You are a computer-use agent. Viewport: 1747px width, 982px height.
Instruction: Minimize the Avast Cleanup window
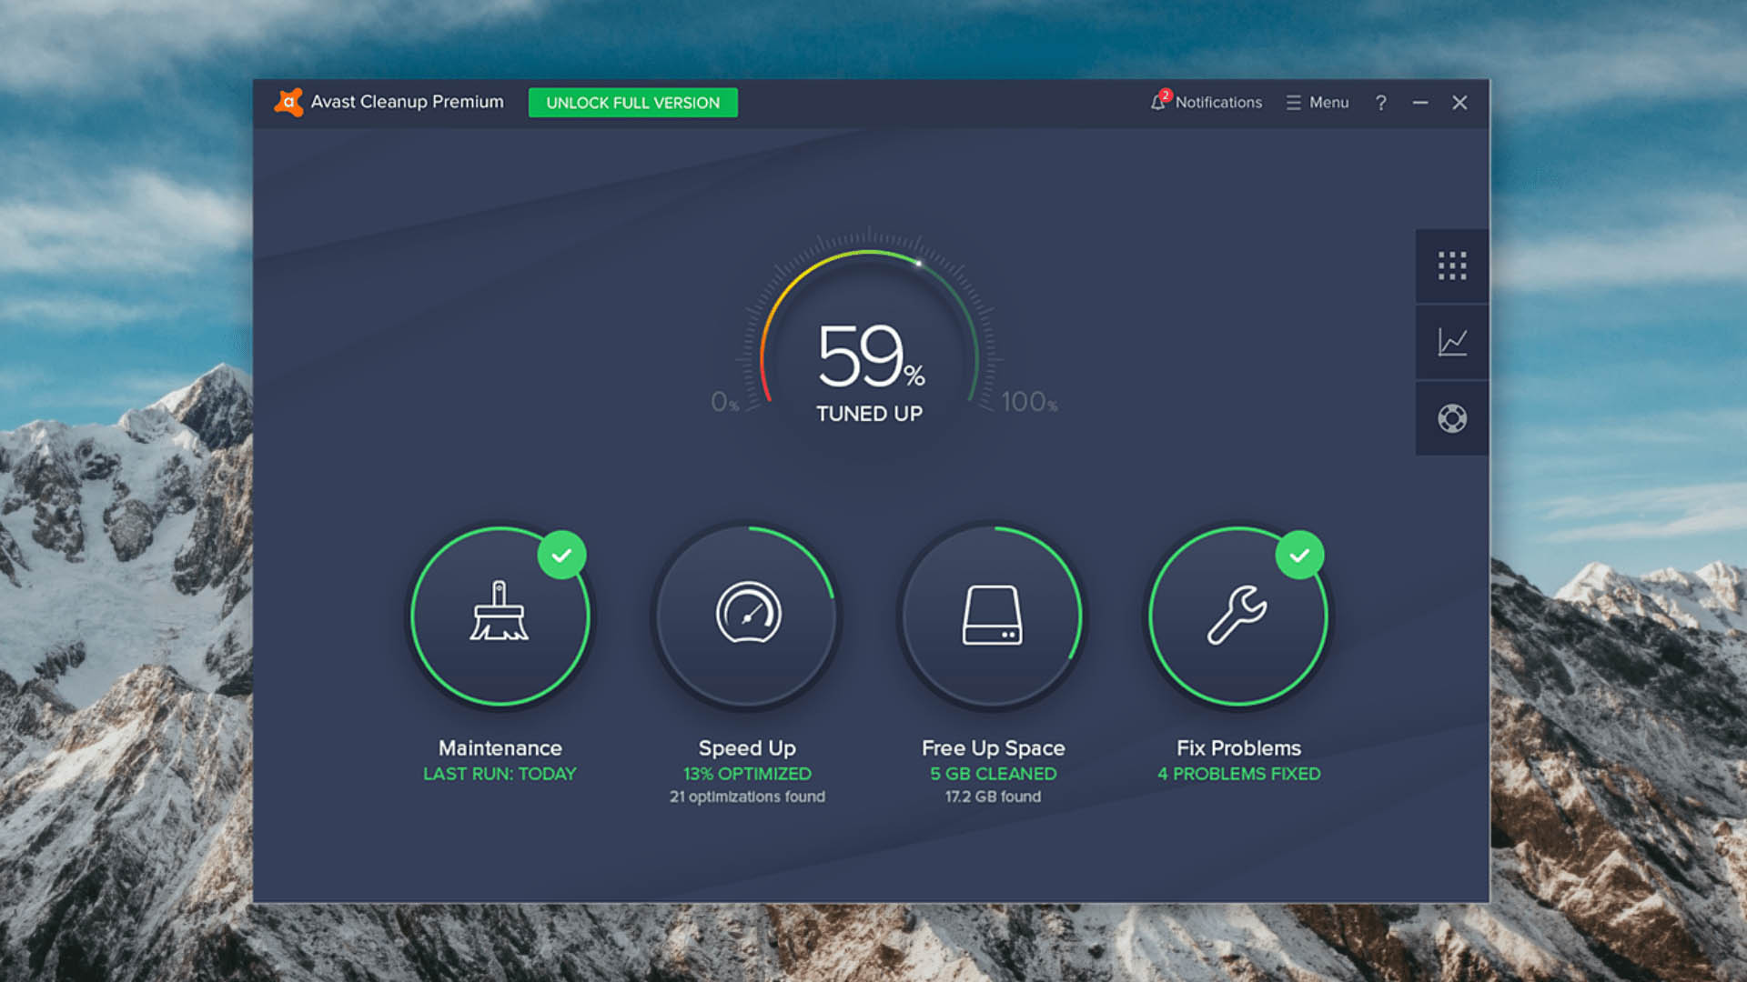[1419, 103]
